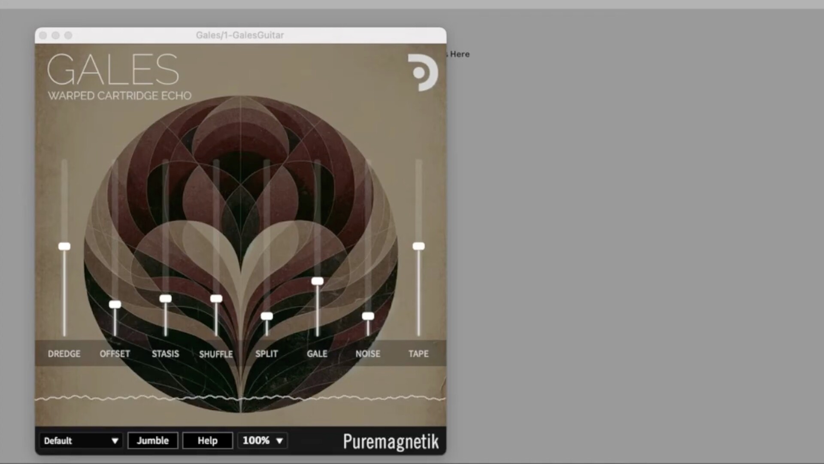Close the Gales plugin window
The image size is (824, 464).
43,35
